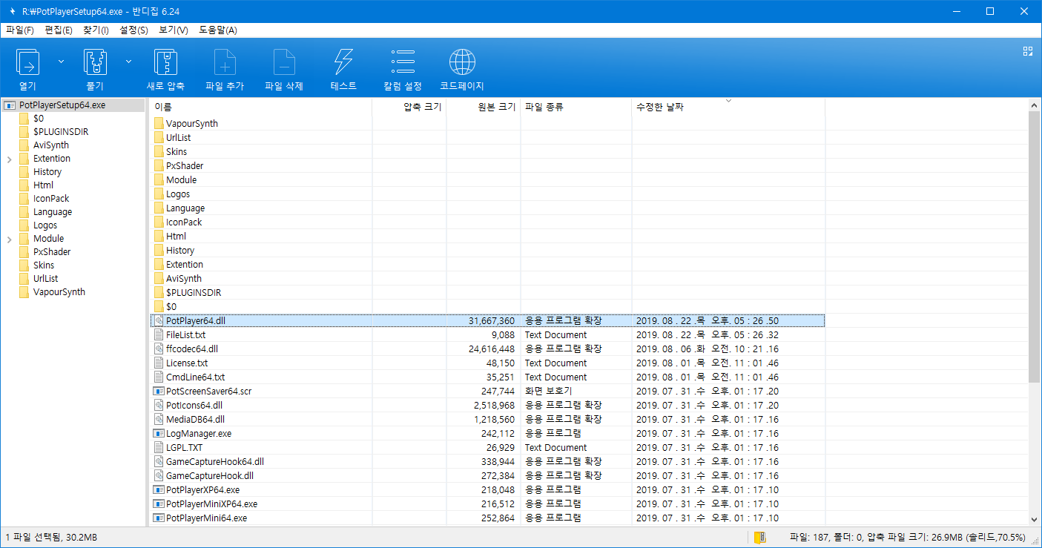Open the 보기(V) menu
The image size is (1042, 548).
coord(174,30)
